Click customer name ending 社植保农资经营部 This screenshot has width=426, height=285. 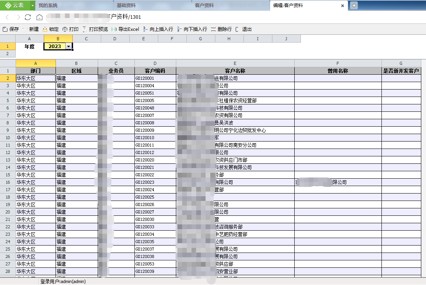(236, 100)
